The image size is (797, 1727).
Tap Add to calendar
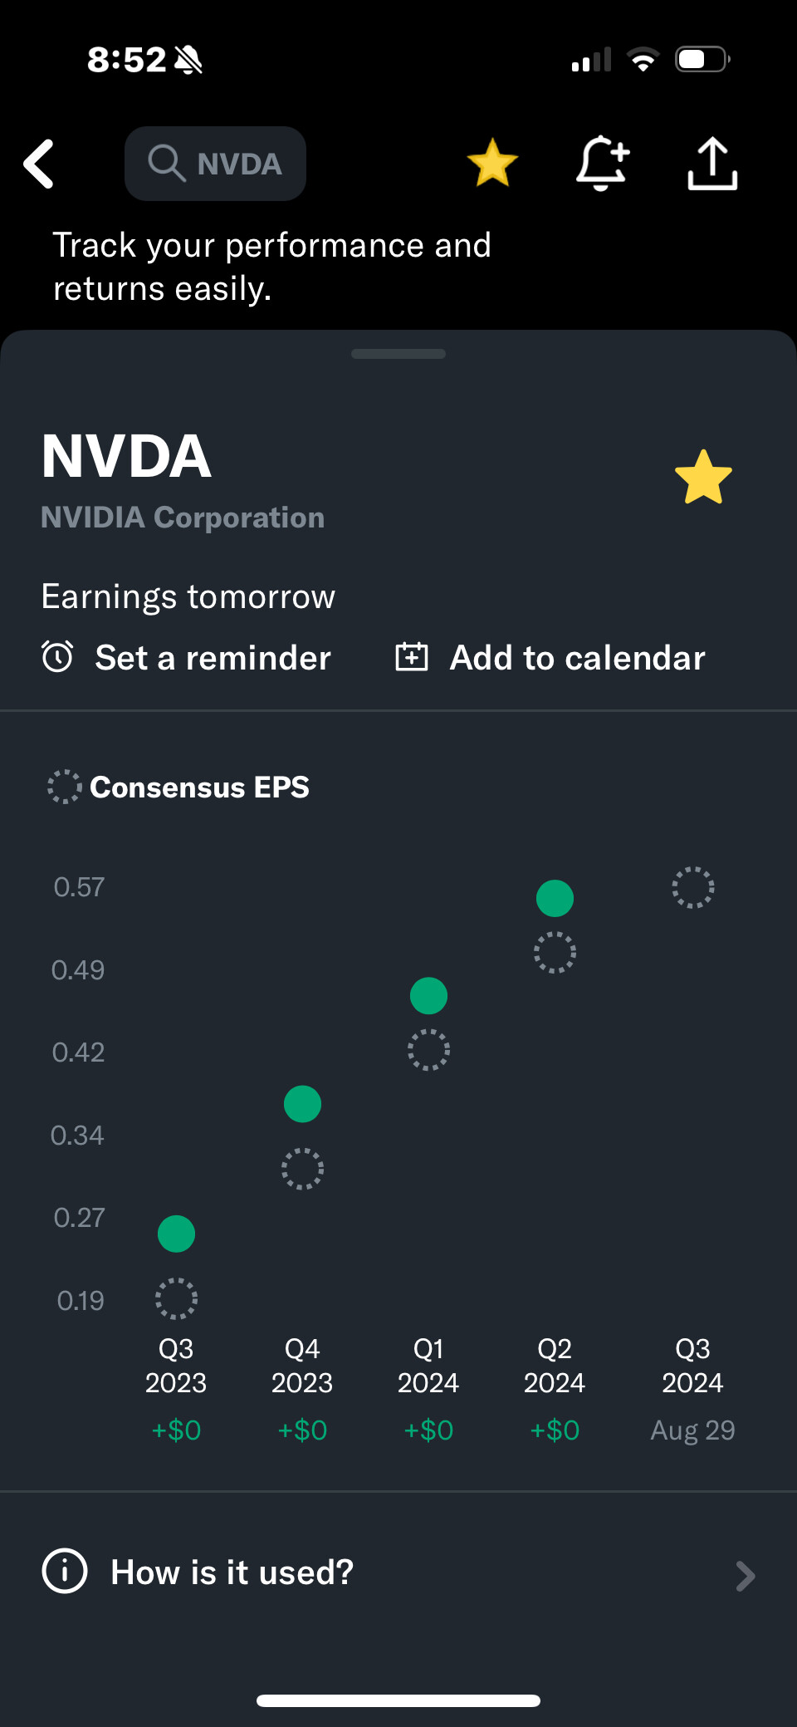[577, 658]
